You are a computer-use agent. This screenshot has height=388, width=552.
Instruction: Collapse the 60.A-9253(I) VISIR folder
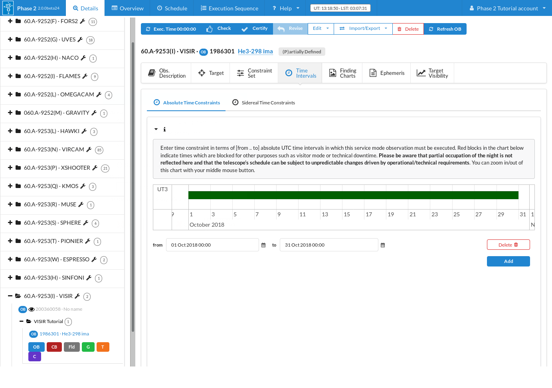tap(10, 296)
